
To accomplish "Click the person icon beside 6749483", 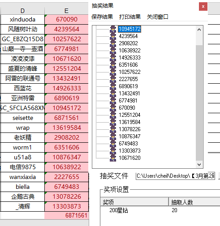I will tap(113, 144).
